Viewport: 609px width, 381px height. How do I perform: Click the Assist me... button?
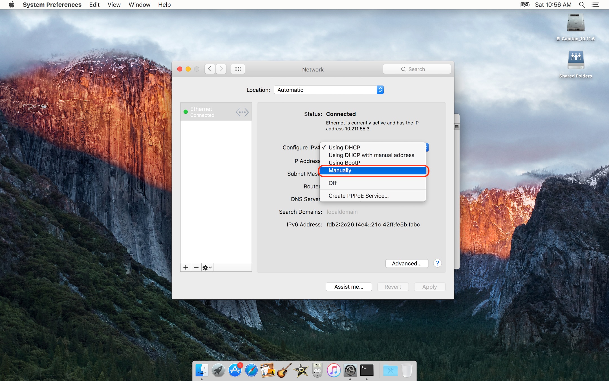349,287
